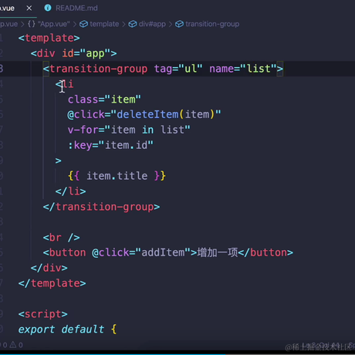Click the id="app" attribute text
This screenshot has width=355, height=355.
(86, 53)
